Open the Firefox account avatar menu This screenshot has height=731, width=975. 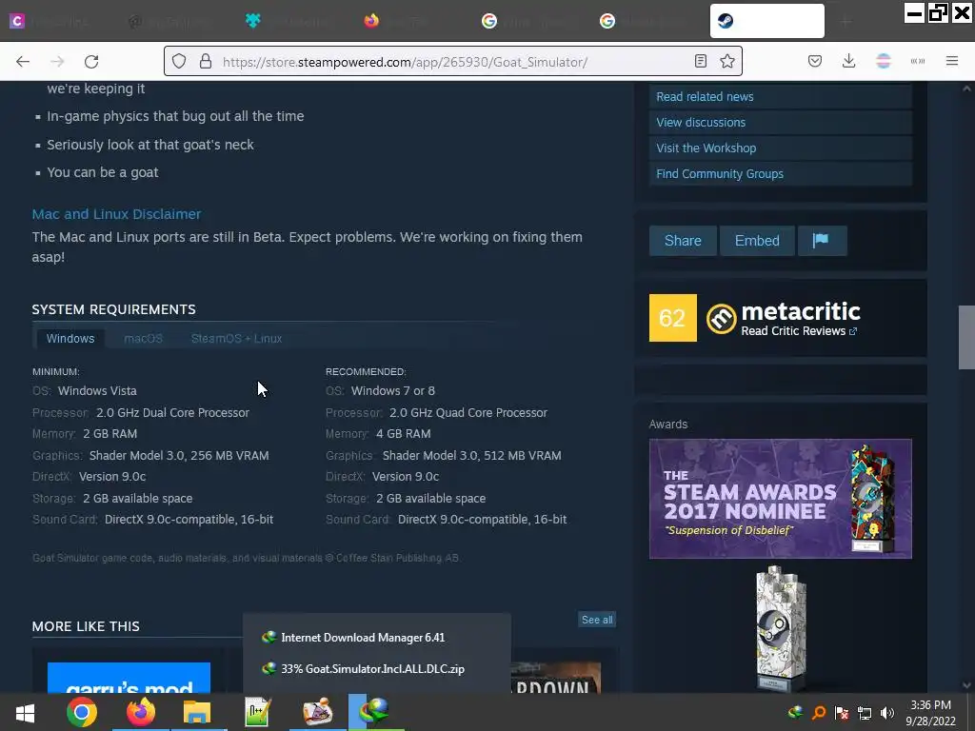tap(883, 61)
